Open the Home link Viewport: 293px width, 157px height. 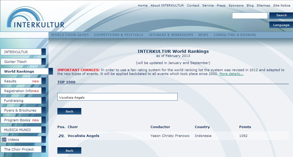point(143,5)
